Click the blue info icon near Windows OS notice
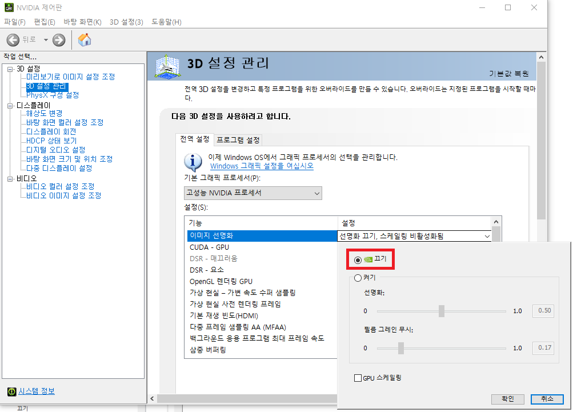 pyautogui.click(x=193, y=162)
